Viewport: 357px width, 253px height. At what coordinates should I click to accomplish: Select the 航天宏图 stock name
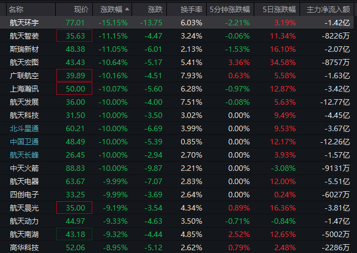[x=24, y=62]
